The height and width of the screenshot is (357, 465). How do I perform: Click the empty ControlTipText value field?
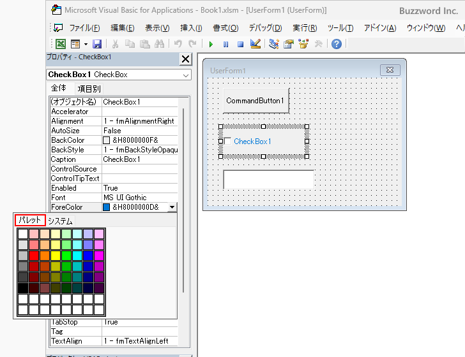coord(140,178)
